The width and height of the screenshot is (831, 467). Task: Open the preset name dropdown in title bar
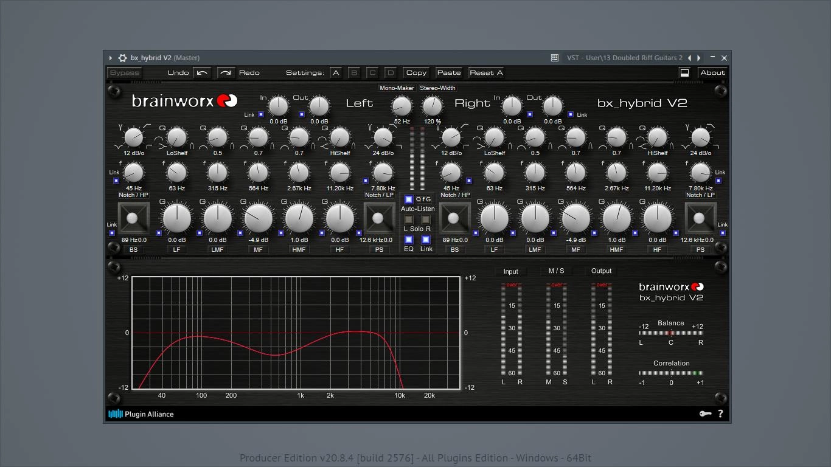point(625,58)
